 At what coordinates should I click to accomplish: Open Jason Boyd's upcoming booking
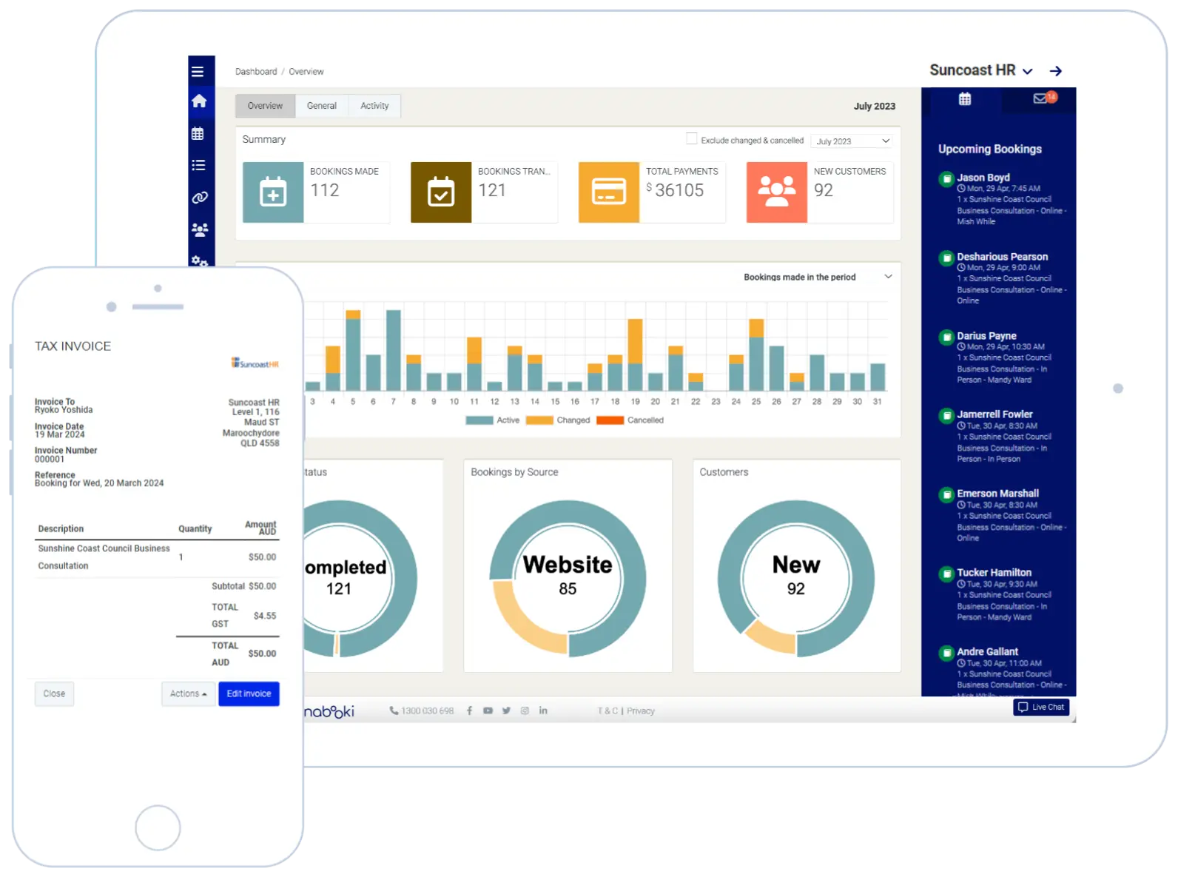point(1004,199)
